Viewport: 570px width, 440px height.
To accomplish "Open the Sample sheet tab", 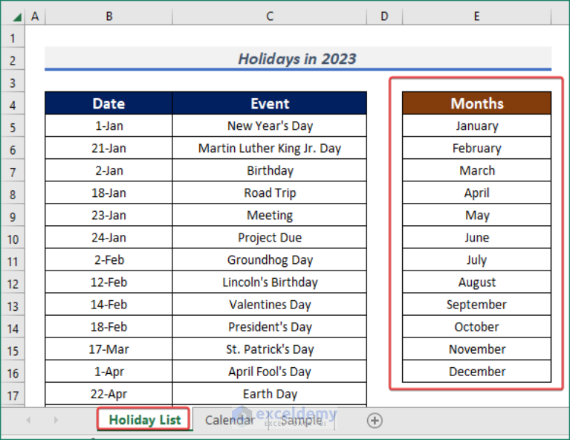I will 302,421.
